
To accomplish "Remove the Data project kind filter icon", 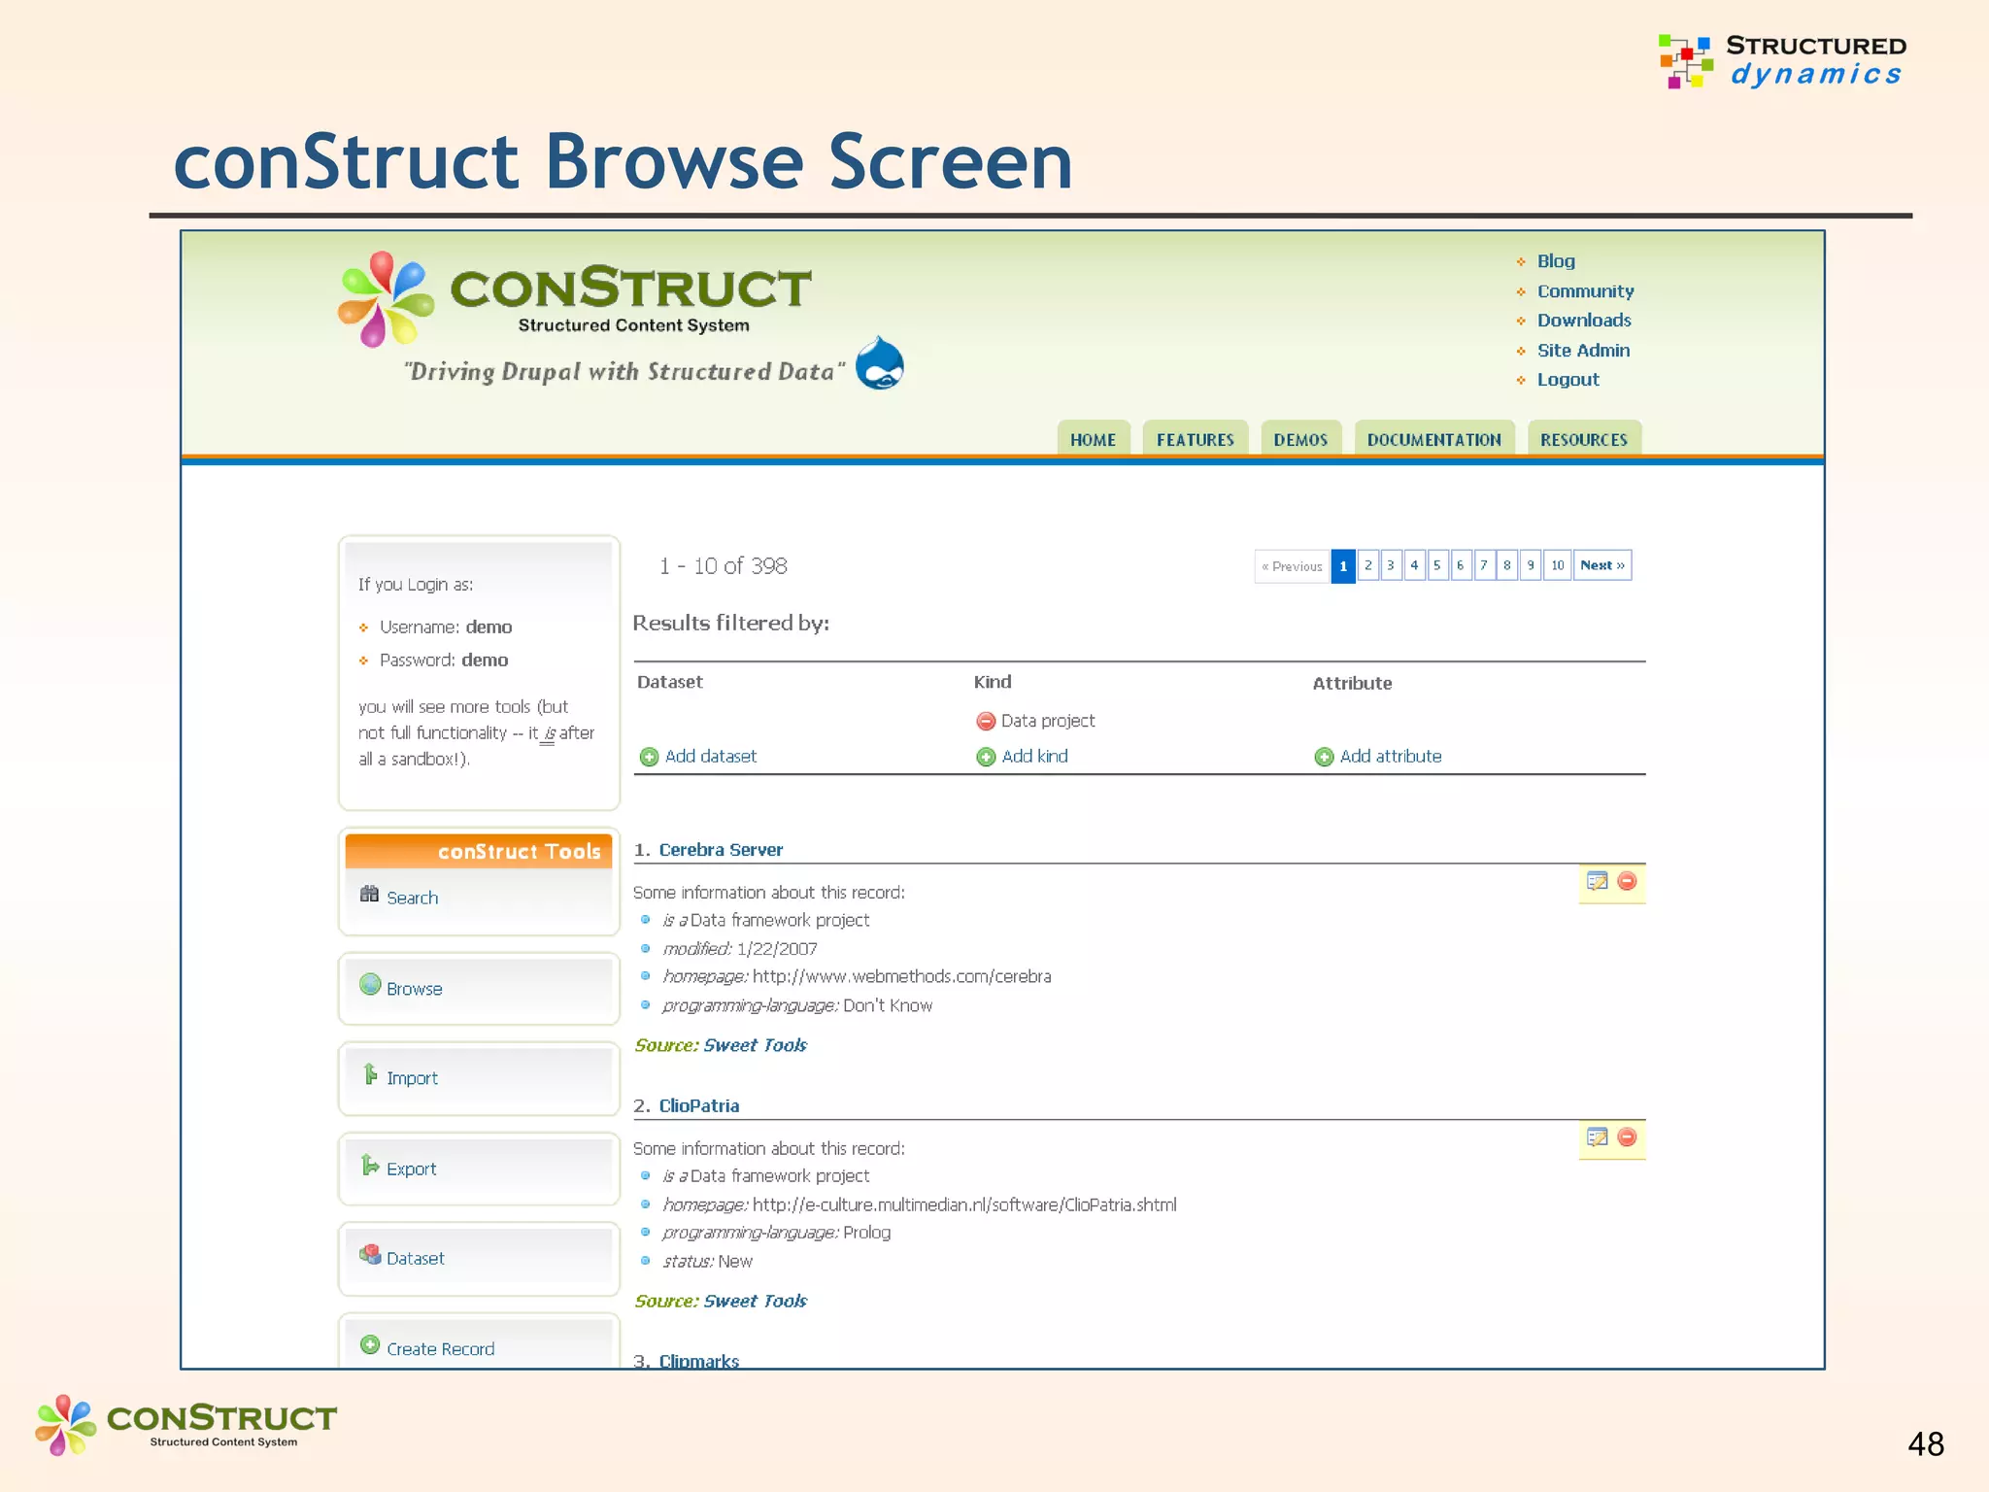I will click(x=986, y=721).
